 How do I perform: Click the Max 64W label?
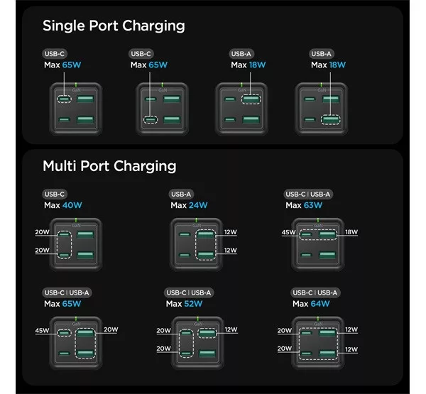pyautogui.click(x=311, y=304)
